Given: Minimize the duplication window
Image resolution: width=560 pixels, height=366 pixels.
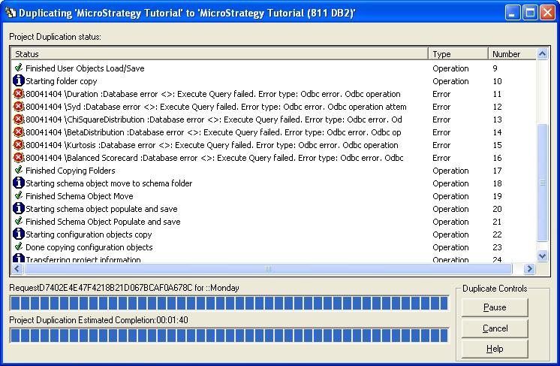Looking at the screenshot, I should pyautogui.click(x=513, y=13).
